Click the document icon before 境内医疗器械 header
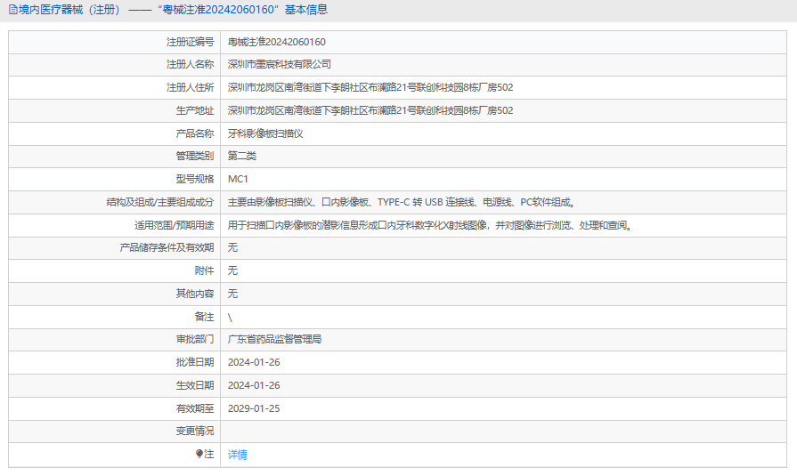Image resolution: width=797 pixels, height=476 pixels. click(13, 10)
